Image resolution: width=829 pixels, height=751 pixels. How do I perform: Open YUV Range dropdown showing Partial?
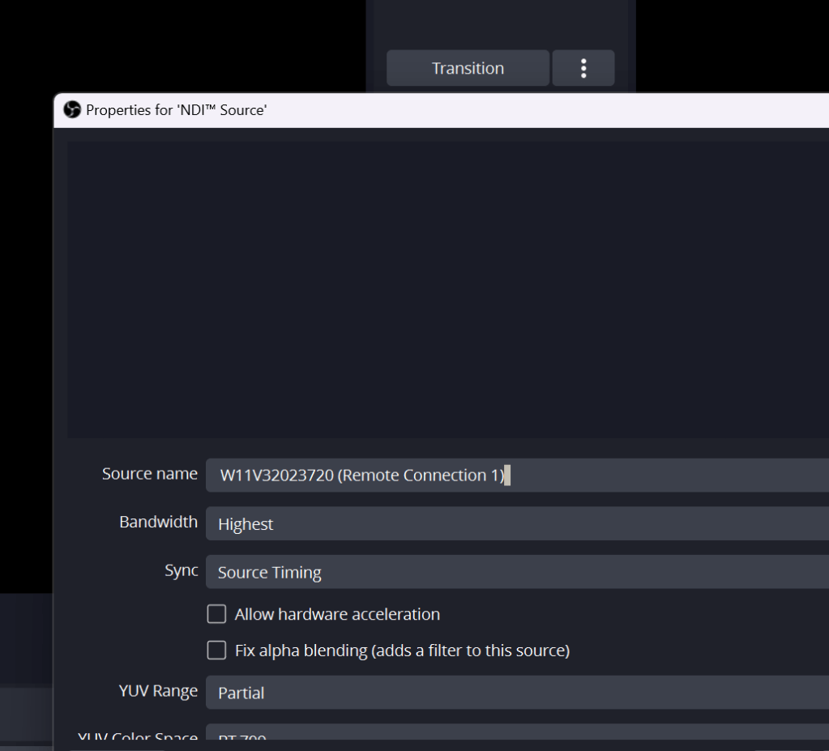[x=517, y=693]
